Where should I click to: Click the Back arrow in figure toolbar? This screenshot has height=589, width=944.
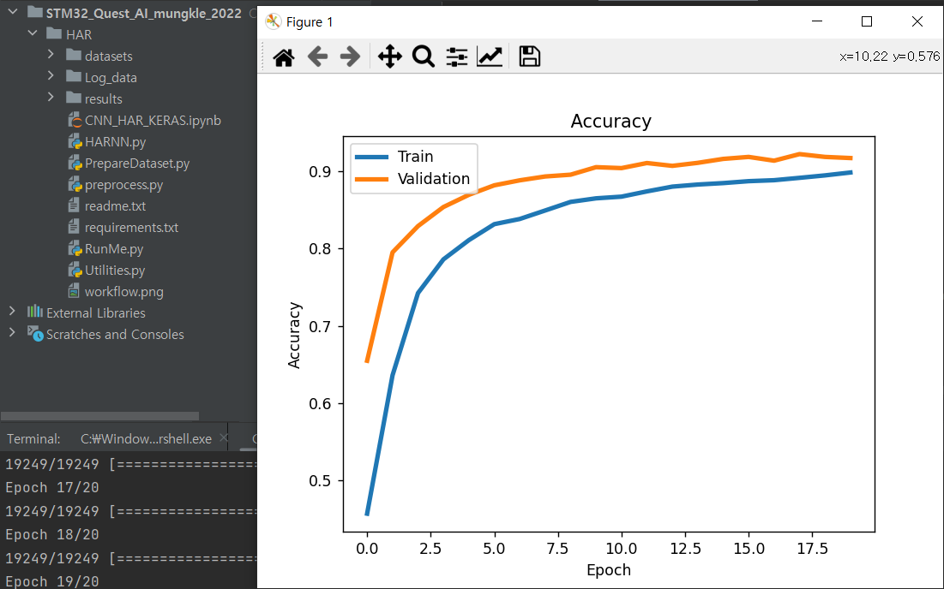[x=317, y=57]
